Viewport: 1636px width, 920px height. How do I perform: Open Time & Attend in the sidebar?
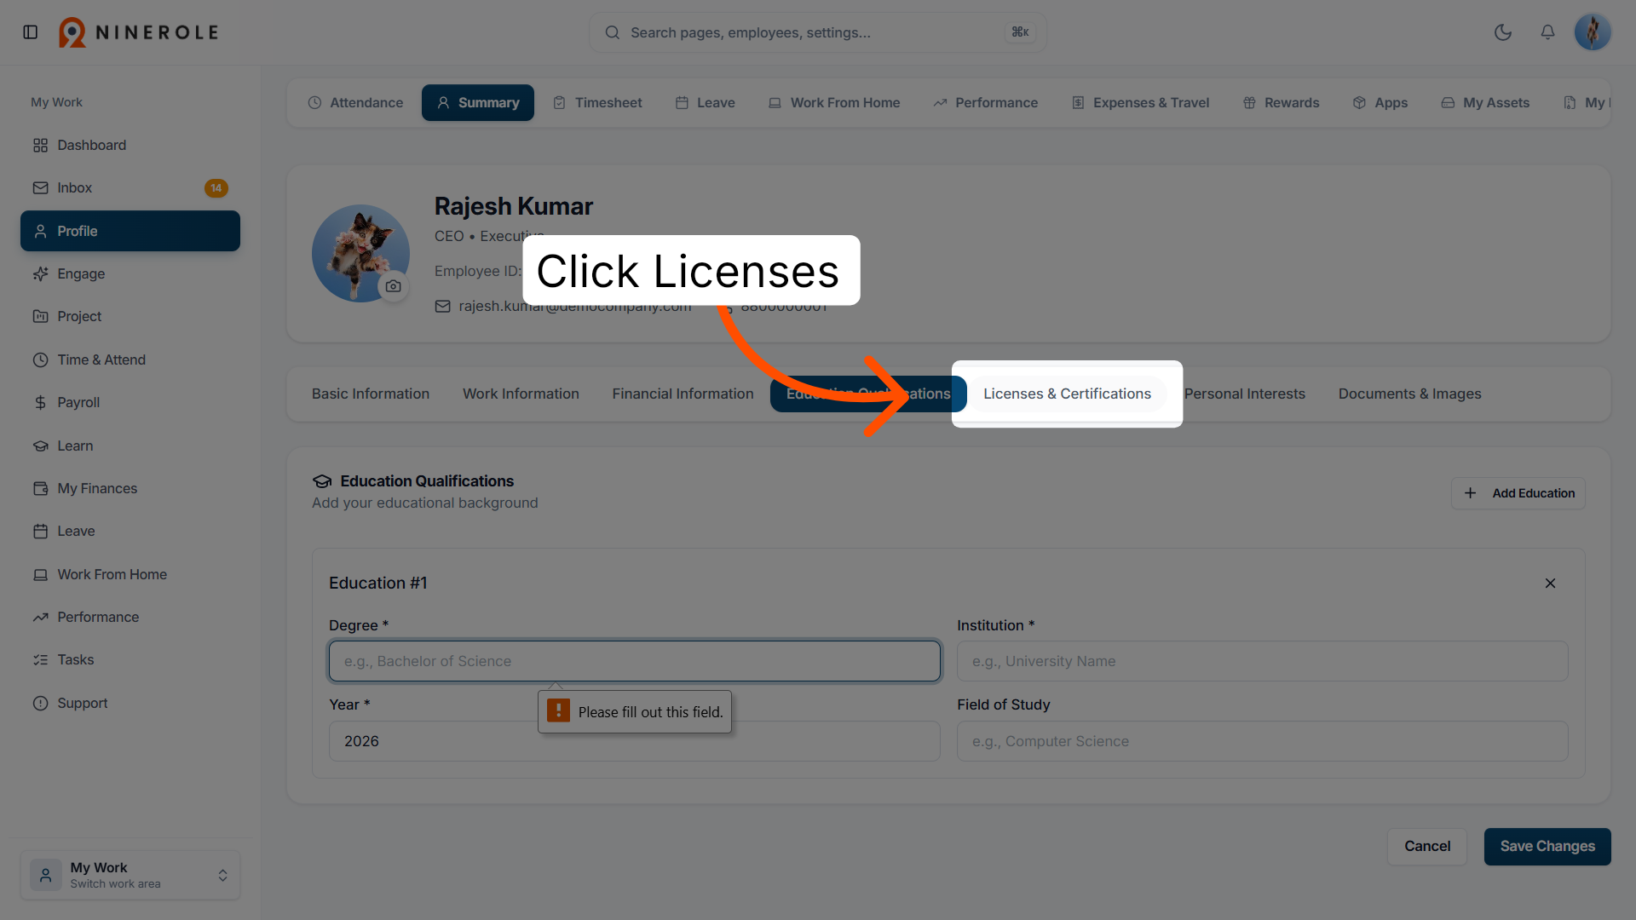[130, 360]
